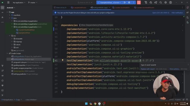
Task: Open Windows Start menu
Action: [x=86, y=104]
